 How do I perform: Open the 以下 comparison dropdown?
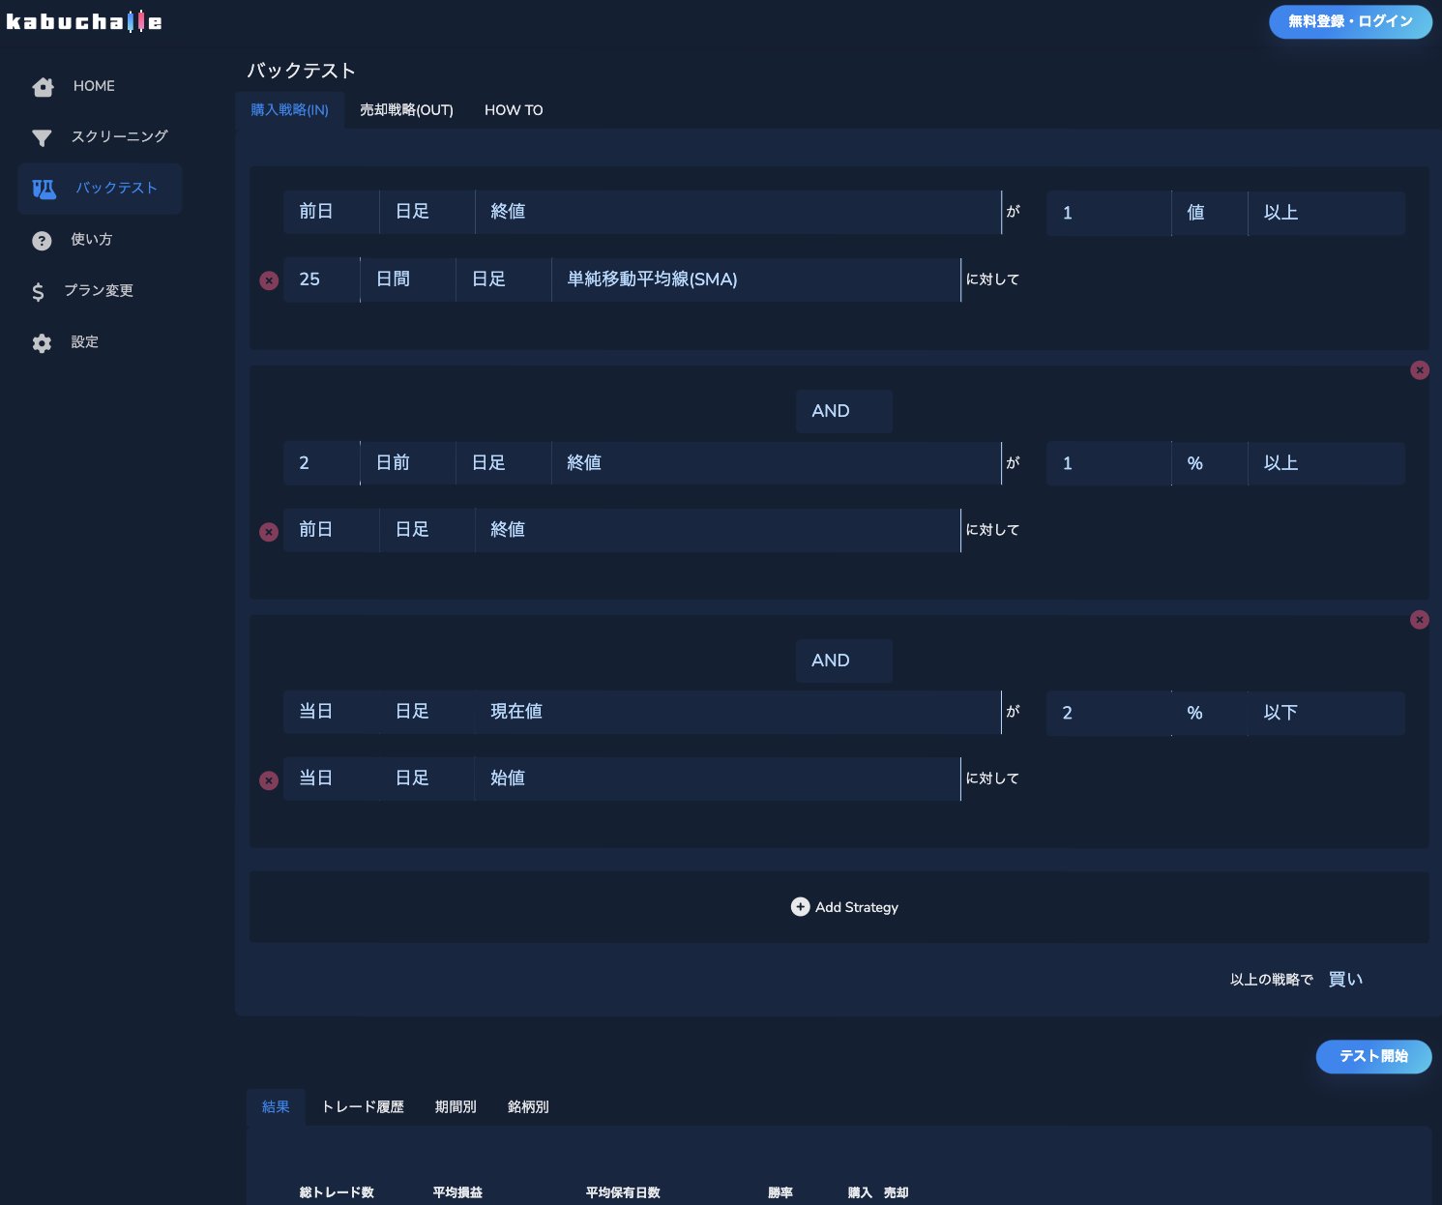click(x=1326, y=713)
